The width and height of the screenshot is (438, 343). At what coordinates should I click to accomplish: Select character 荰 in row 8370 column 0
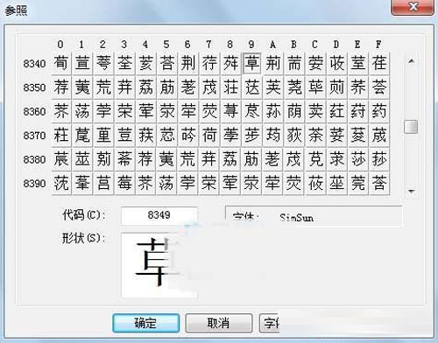[61, 135]
